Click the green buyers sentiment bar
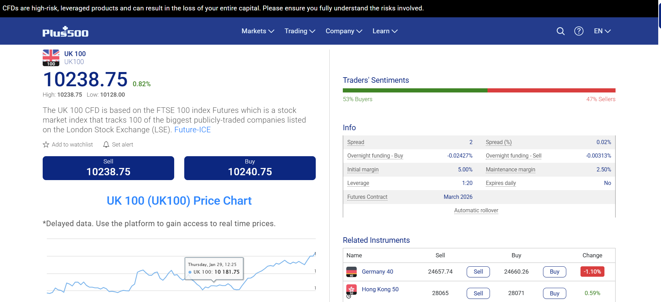The image size is (661, 302). [415, 90]
